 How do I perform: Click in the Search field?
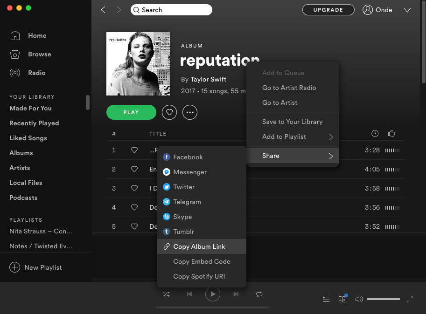coord(171,10)
